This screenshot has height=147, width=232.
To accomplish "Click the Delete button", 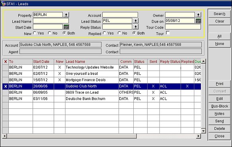I will tap(219, 129).
